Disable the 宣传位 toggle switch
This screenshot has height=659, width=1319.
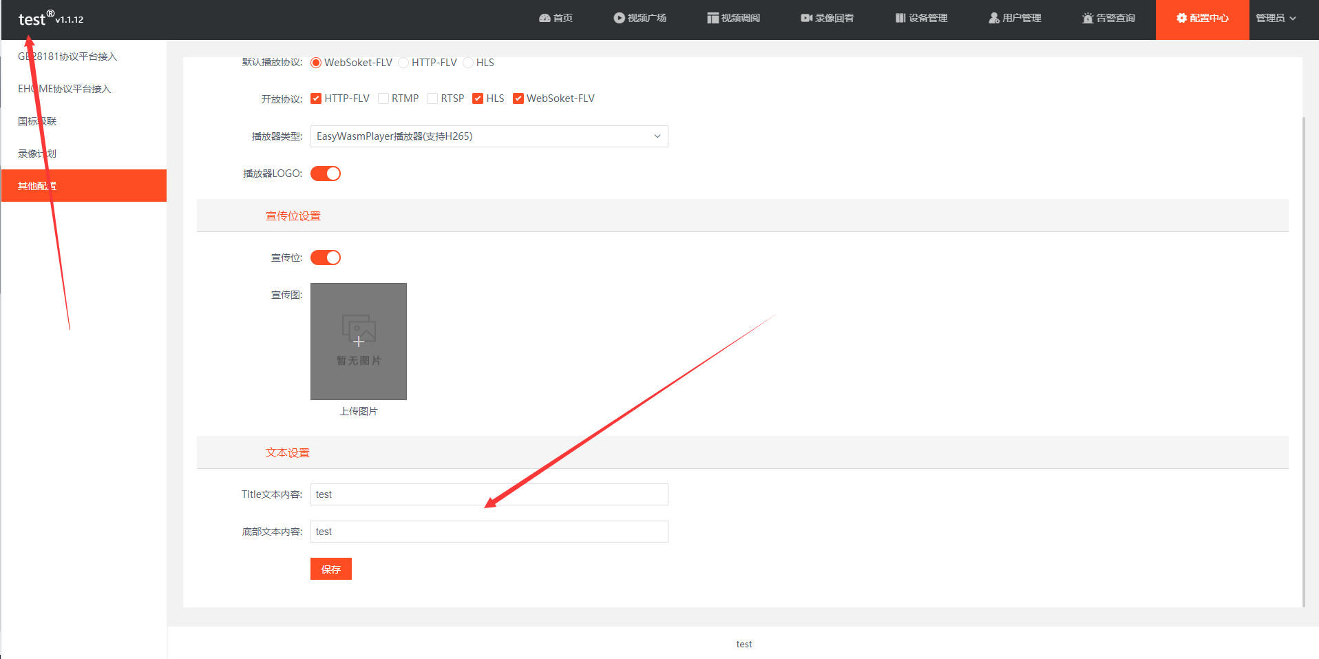(326, 258)
